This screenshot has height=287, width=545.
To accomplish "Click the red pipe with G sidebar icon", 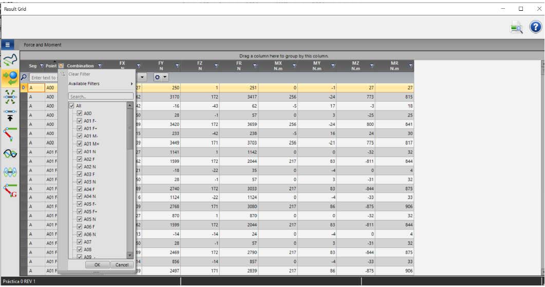I will point(10,190).
